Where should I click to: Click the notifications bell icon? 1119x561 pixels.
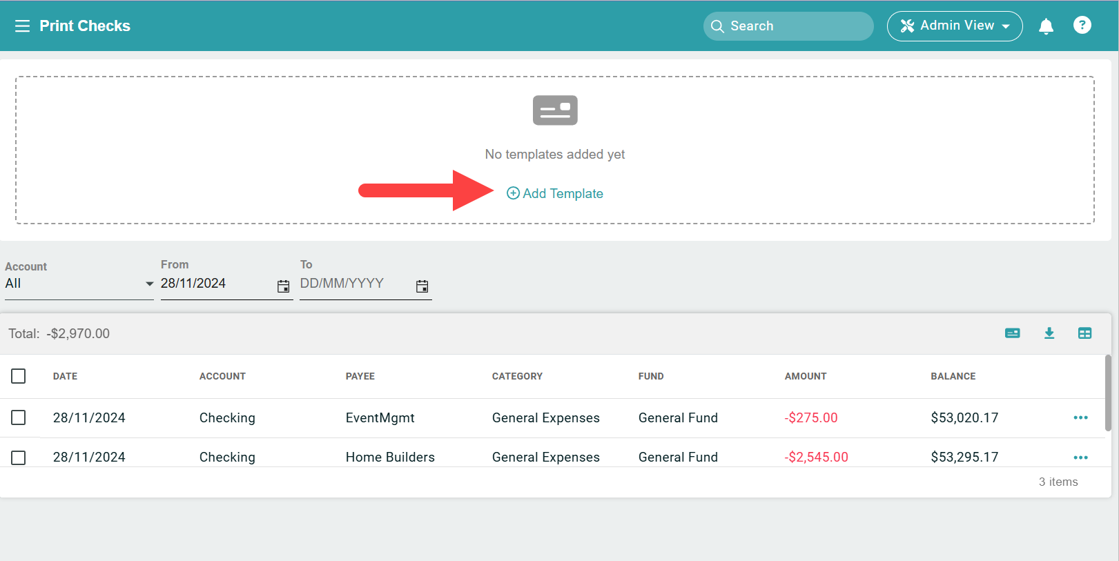coord(1046,26)
